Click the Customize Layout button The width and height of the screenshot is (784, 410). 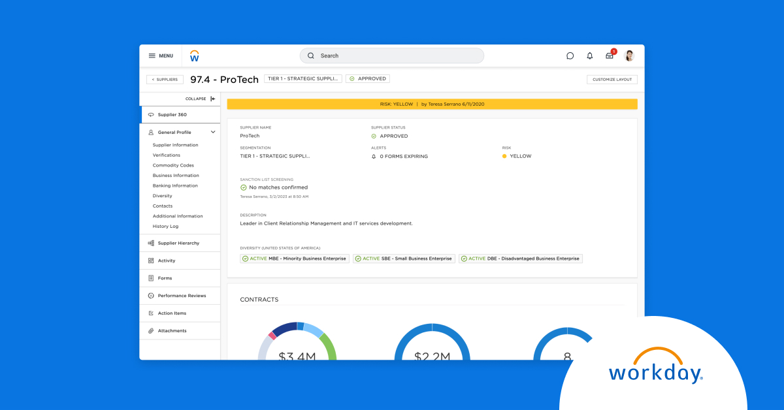[612, 80]
